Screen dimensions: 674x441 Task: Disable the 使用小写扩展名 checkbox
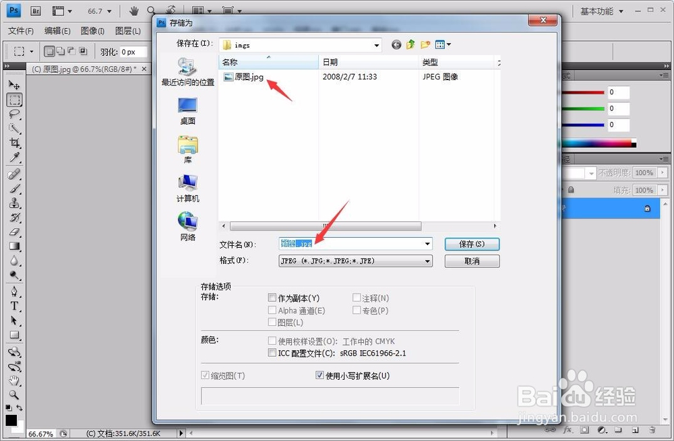pos(319,375)
